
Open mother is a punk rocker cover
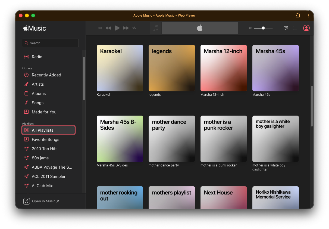[x=224, y=139]
